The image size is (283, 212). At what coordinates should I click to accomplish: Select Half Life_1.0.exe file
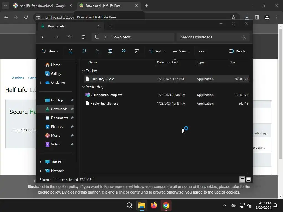[167, 79]
